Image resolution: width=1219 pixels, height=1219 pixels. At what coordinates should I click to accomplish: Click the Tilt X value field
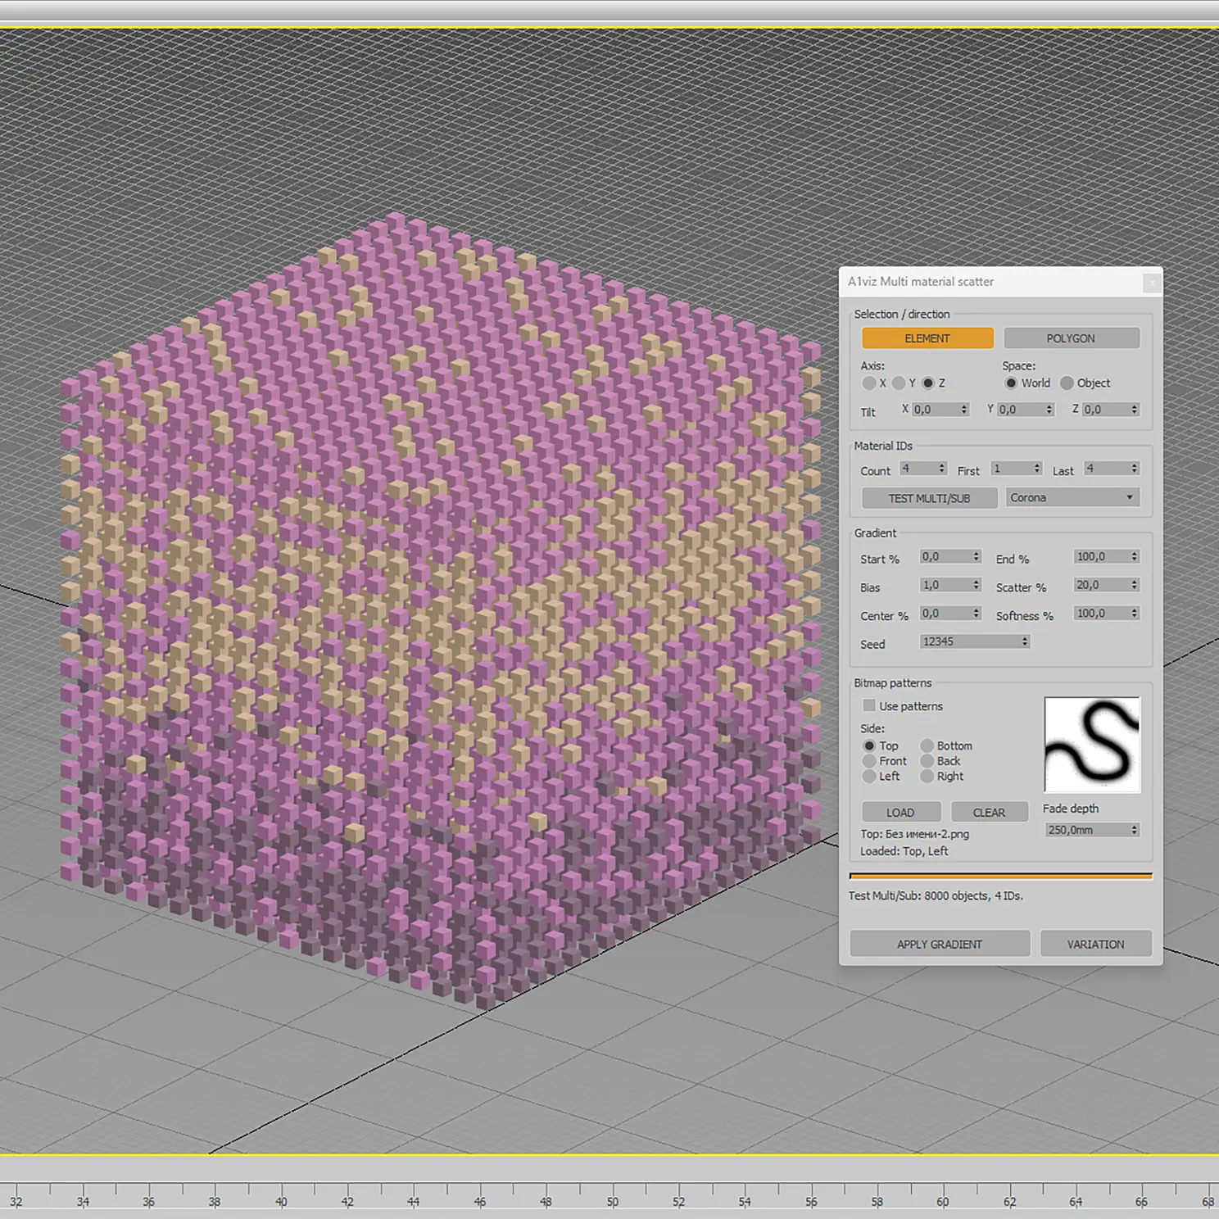click(936, 410)
